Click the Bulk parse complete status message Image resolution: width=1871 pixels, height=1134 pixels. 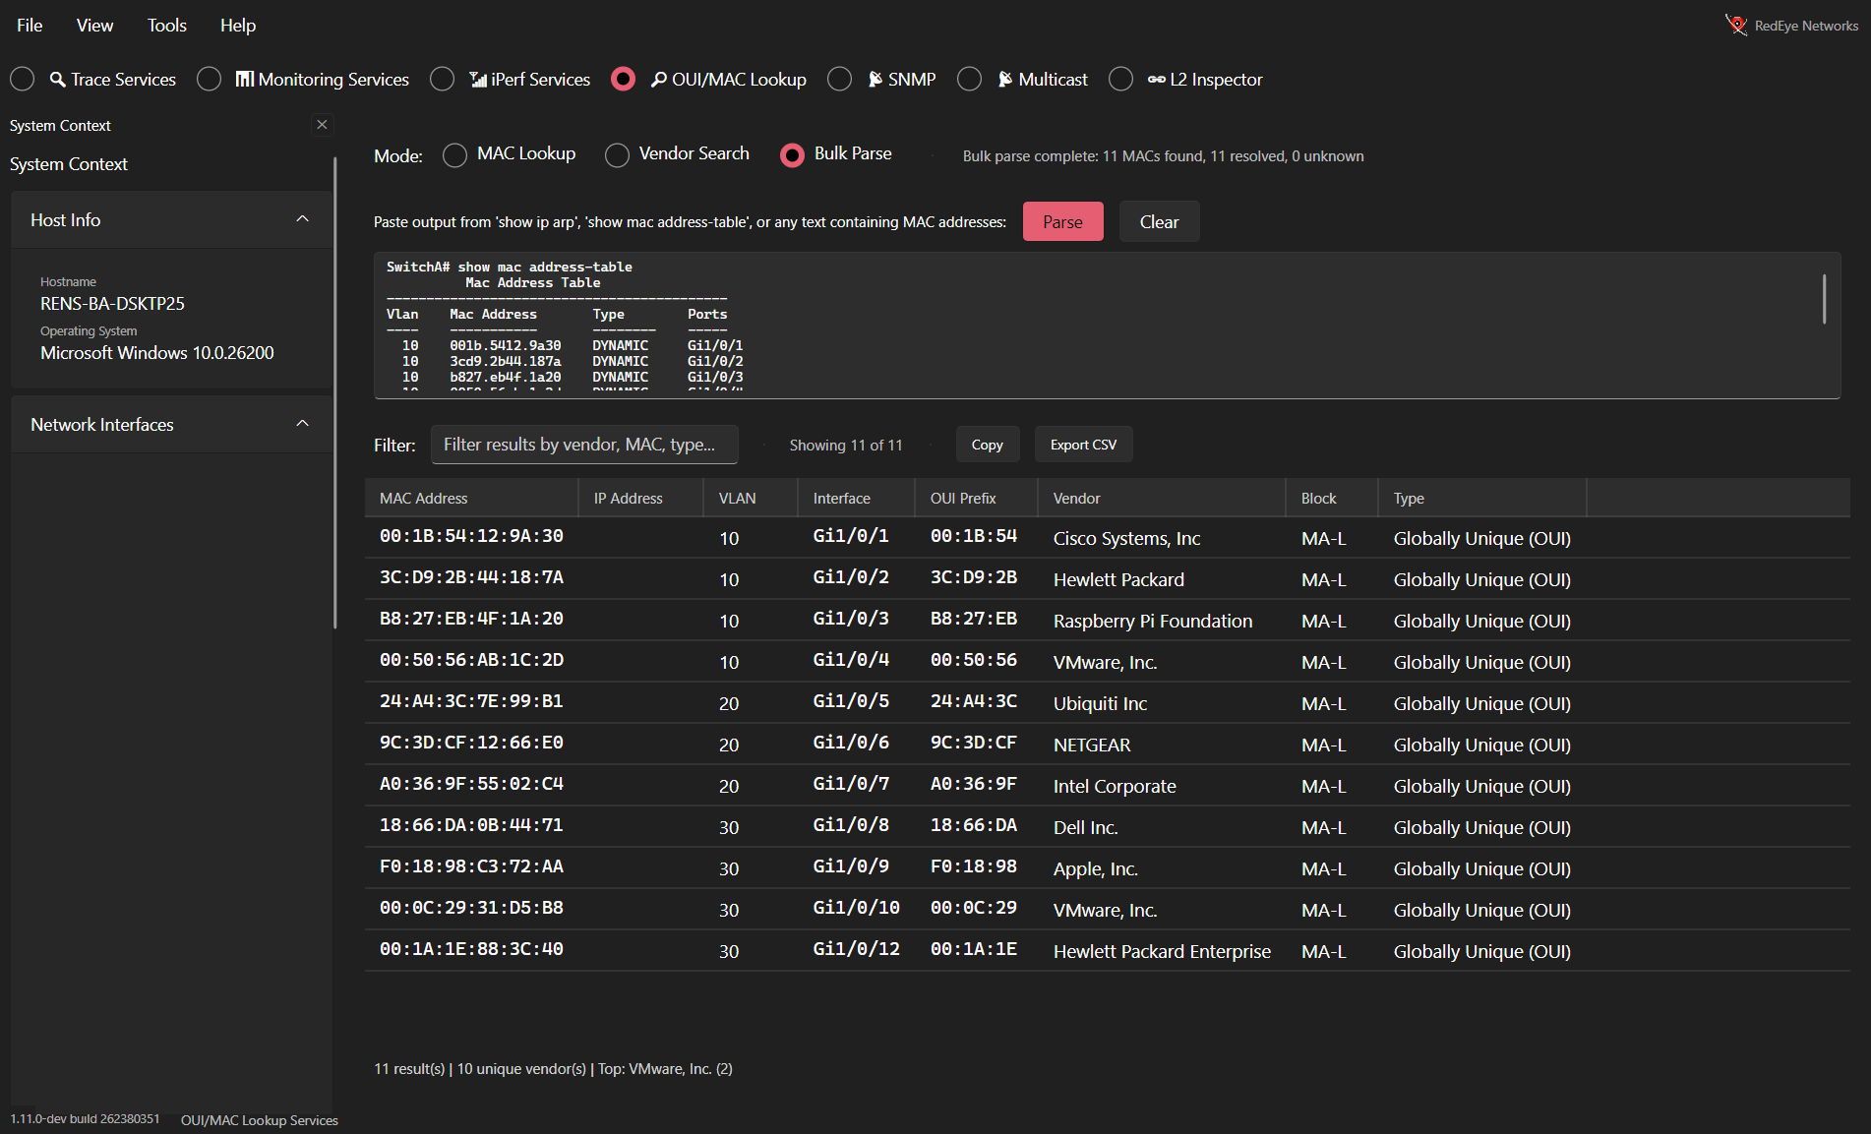click(1163, 156)
